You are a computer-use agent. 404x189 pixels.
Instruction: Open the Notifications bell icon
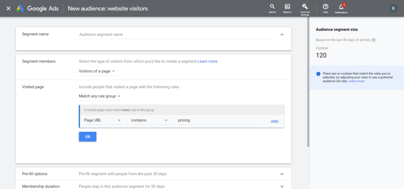pyautogui.click(x=341, y=7)
